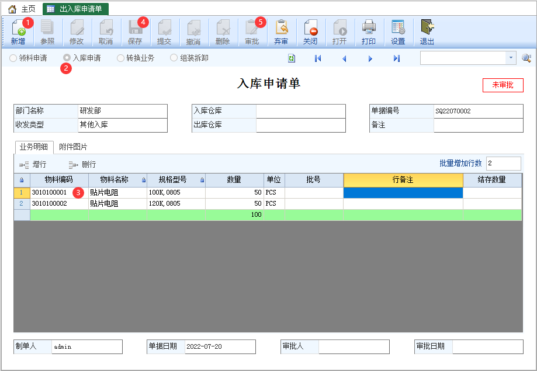Click the search magnifier icon

[x=526, y=58]
